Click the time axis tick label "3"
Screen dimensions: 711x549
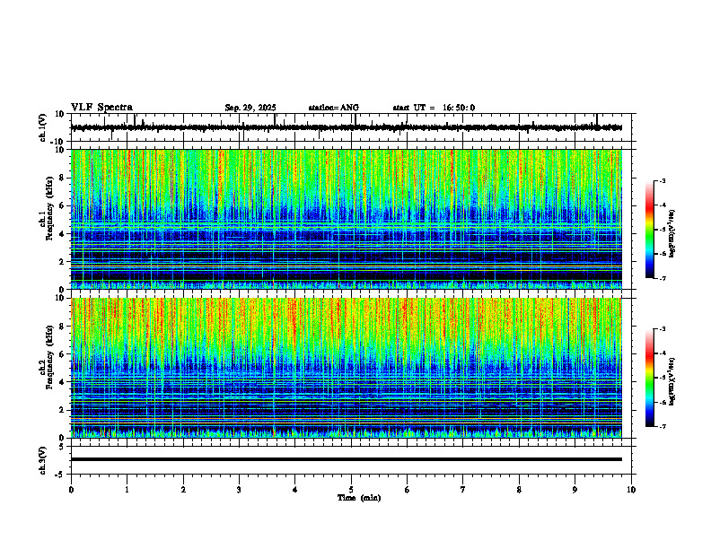click(x=239, y=490)
